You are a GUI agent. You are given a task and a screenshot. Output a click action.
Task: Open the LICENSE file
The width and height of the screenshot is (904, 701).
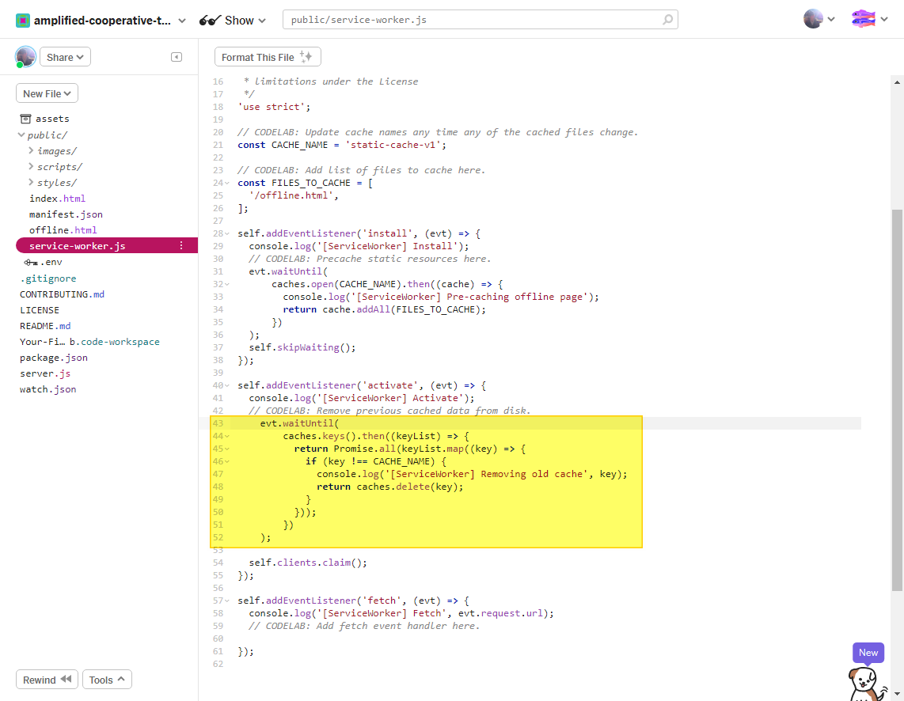tap(40, 310)
